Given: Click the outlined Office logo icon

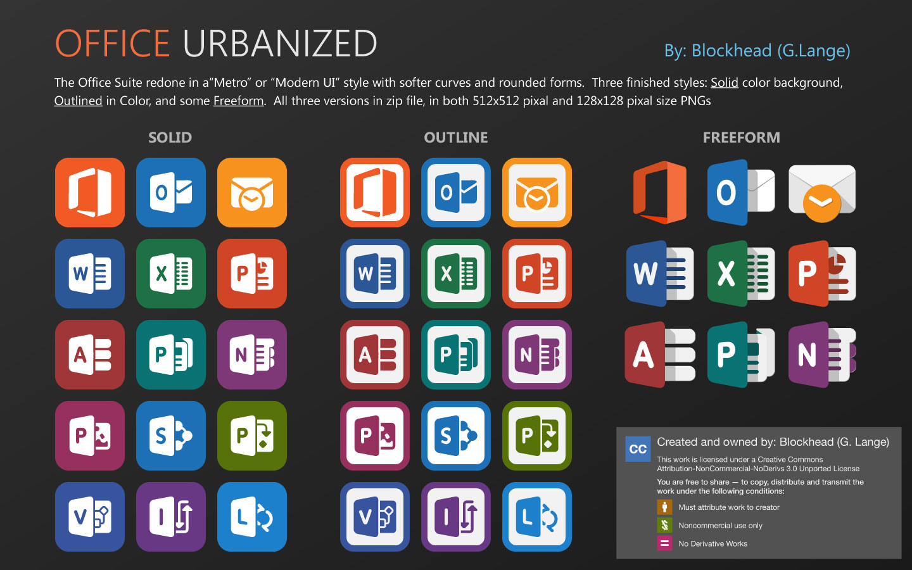Looking at the screenshot, I should [375, 193].
